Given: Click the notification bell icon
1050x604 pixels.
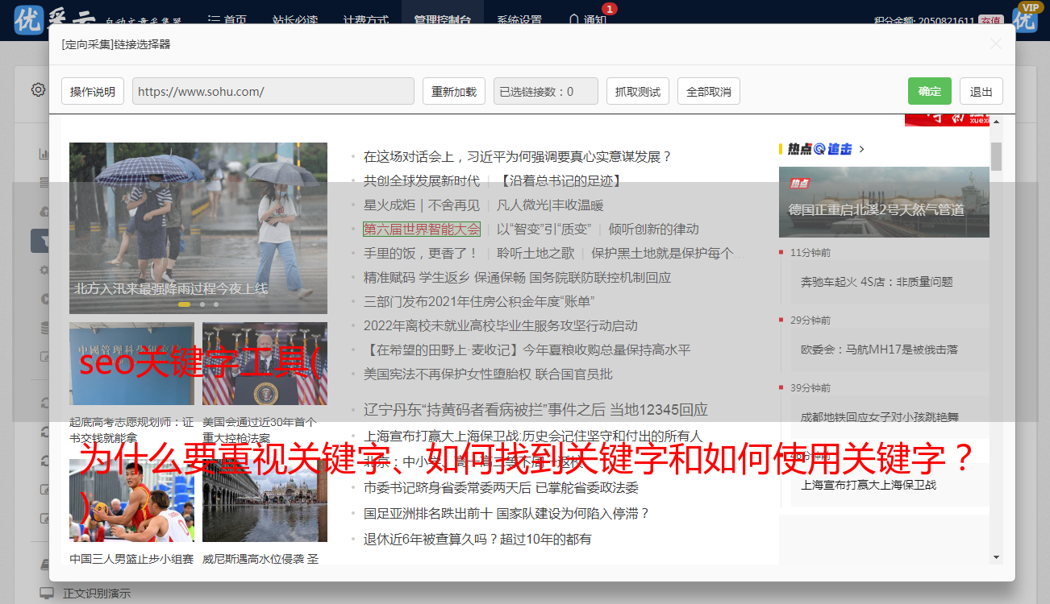Looking at the screenshot, I should [x=574, y=19].
